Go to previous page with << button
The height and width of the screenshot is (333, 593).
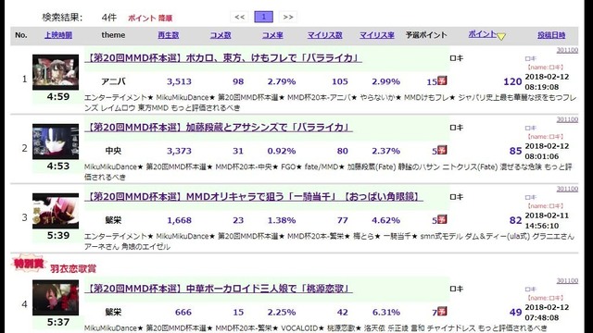click(x=239, y=17)
